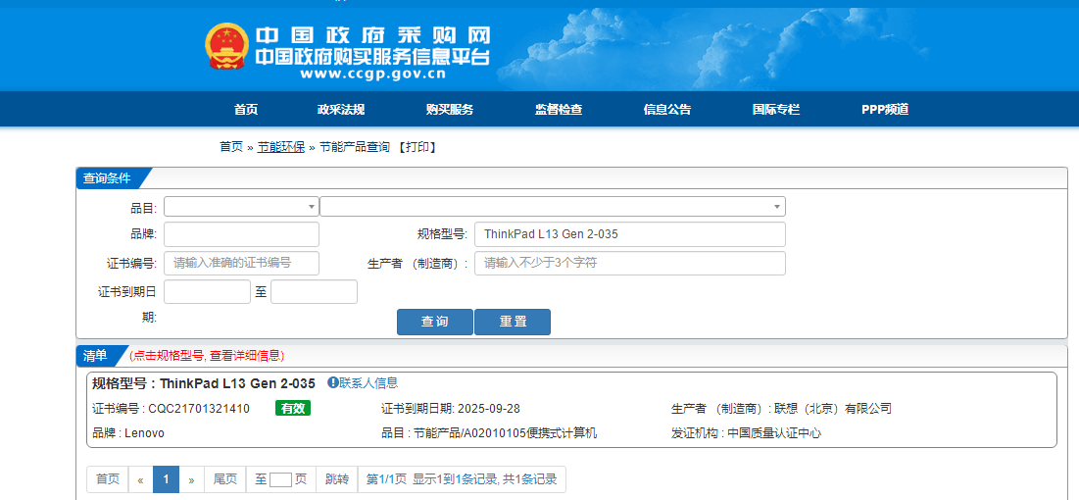Click the 规格型号 field containing ThinkPad L13

tap(629, 234)
